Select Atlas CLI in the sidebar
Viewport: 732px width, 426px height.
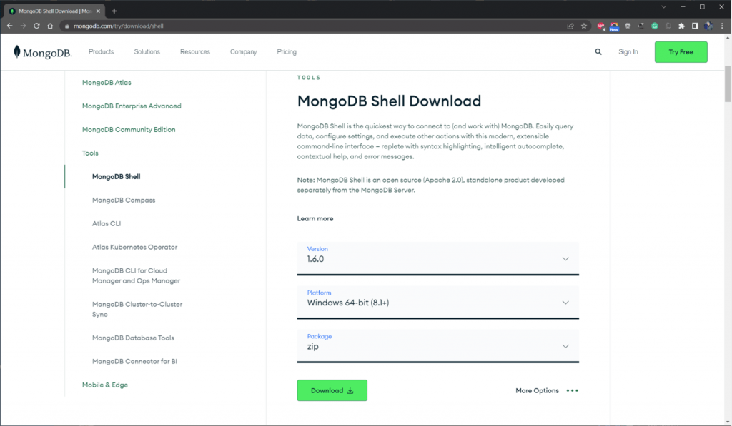tap(107, 224)
